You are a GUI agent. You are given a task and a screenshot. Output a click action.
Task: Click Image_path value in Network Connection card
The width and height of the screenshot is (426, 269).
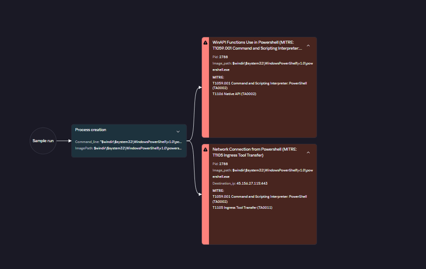point(272,170)
